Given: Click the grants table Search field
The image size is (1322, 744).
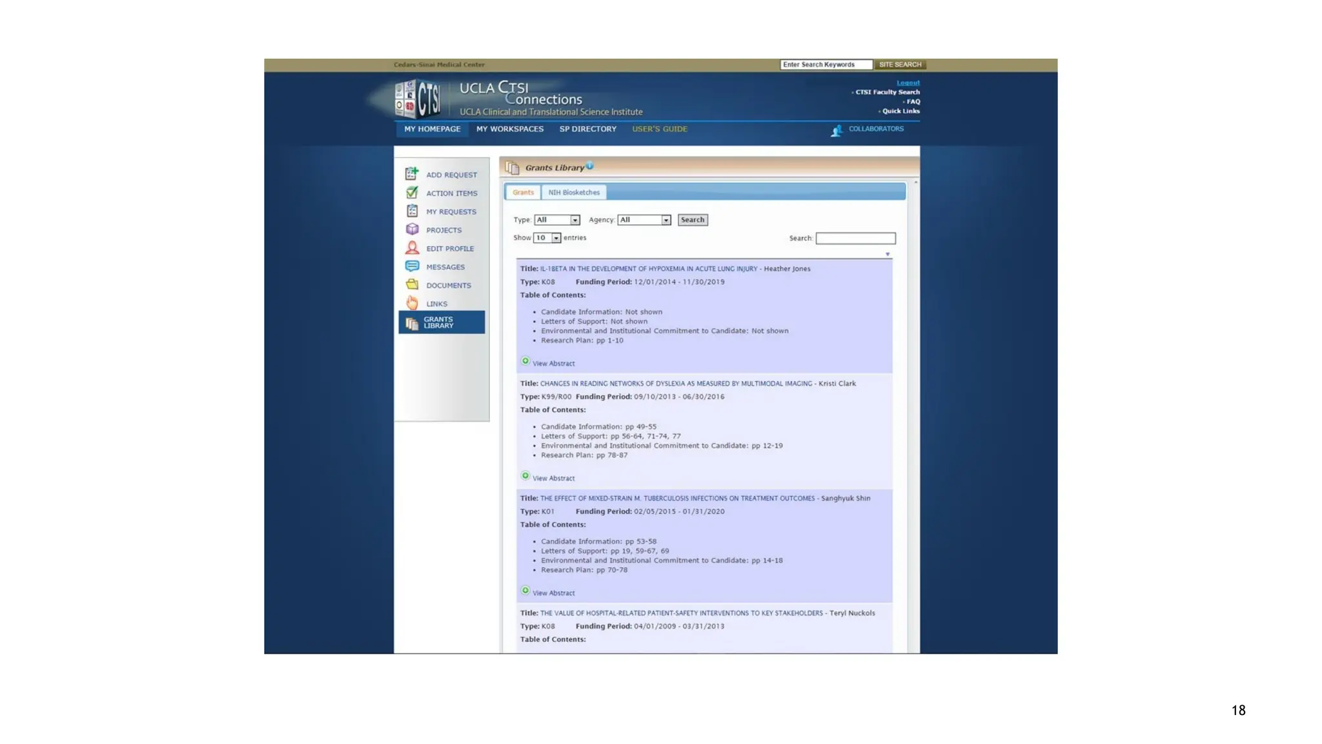Looking at the screenshot, I should 855,238.
